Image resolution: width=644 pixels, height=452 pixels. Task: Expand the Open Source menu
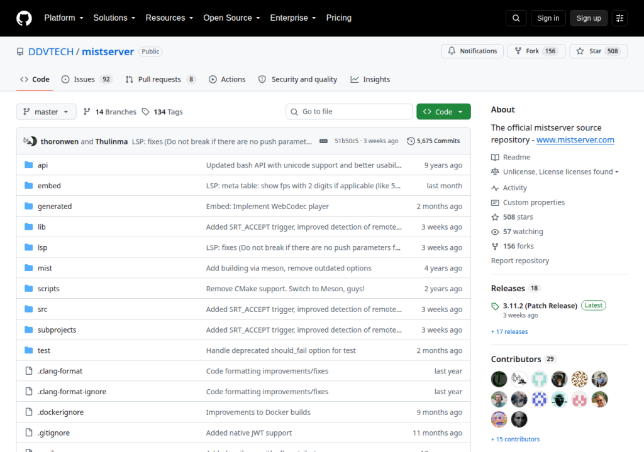[x=231, y=18]
